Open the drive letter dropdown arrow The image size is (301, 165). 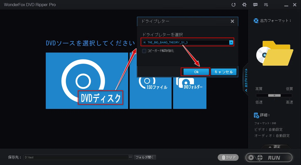[x=231, y=43]
